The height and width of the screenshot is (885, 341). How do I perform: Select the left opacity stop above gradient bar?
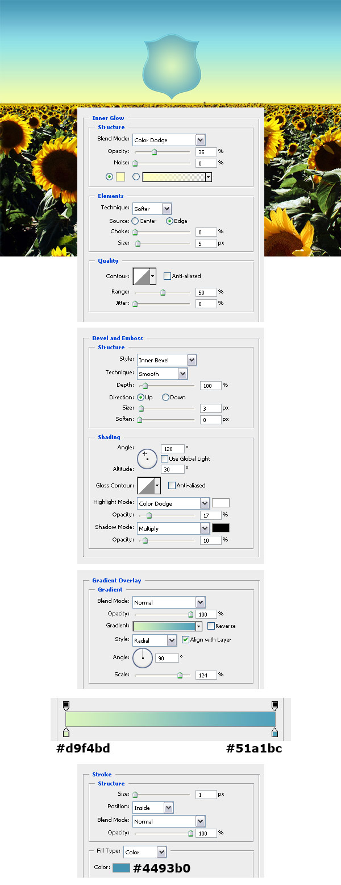tap(66, 706)
